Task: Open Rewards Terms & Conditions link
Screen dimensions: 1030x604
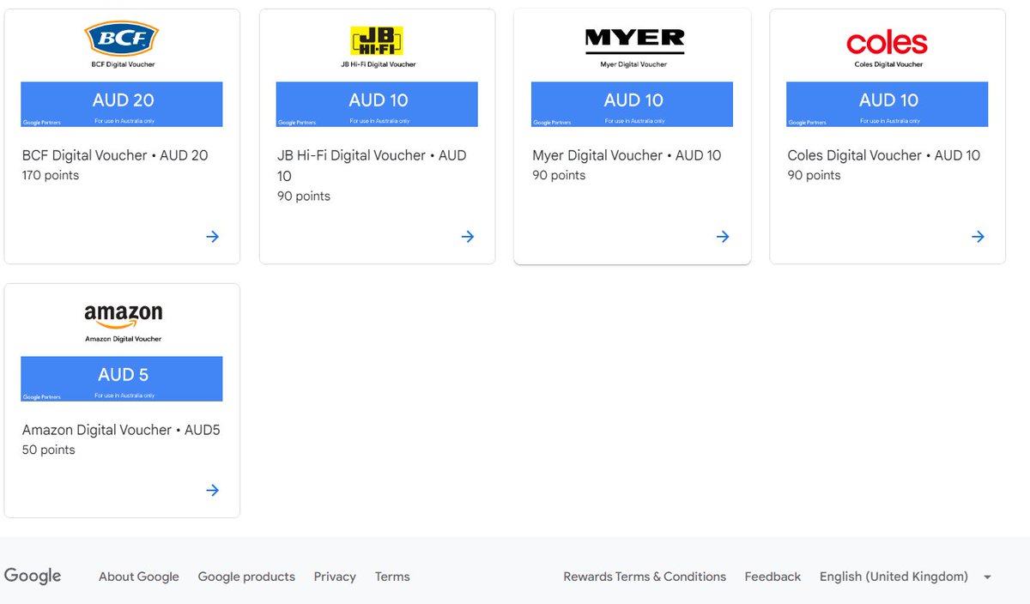Action: (x=645, y=577)
